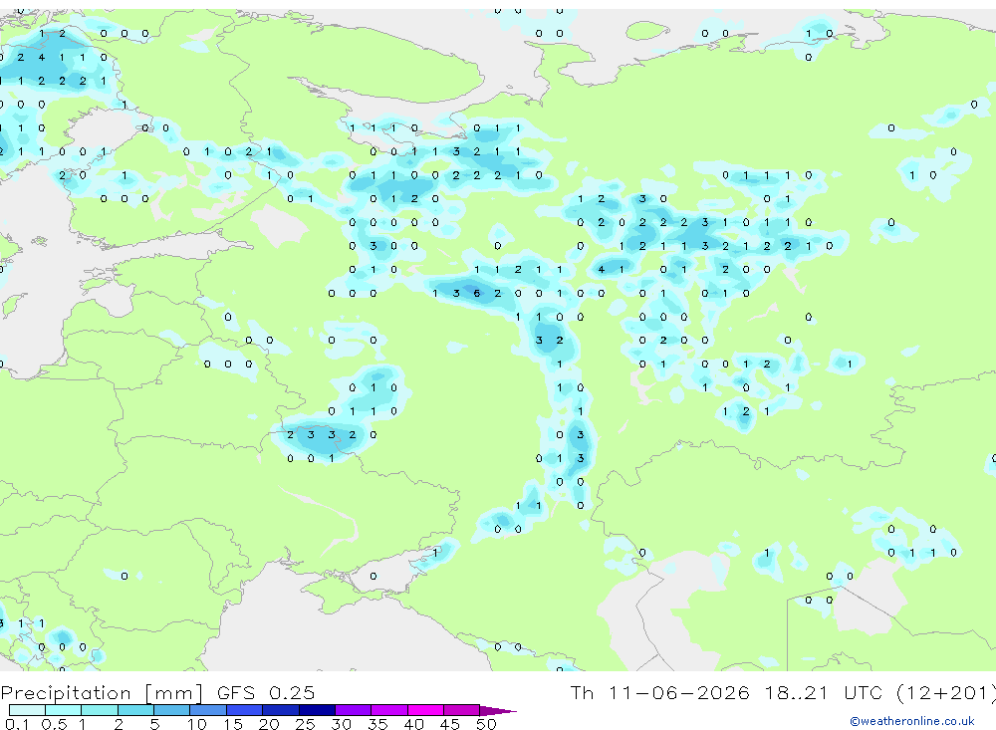996x730 pixels.
Task: Pick the 15–20 mm royal blue legend swatch
Action: click(245, 710)
